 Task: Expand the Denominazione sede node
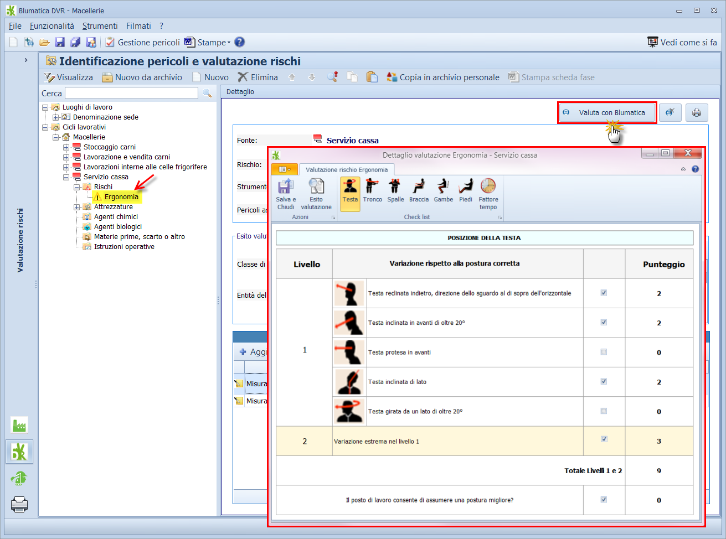coord(55,117)
